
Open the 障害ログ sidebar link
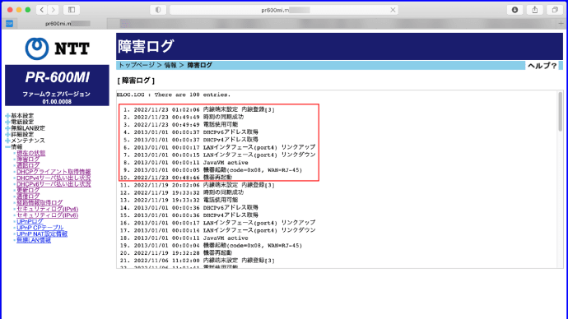[x=28, y=159]
